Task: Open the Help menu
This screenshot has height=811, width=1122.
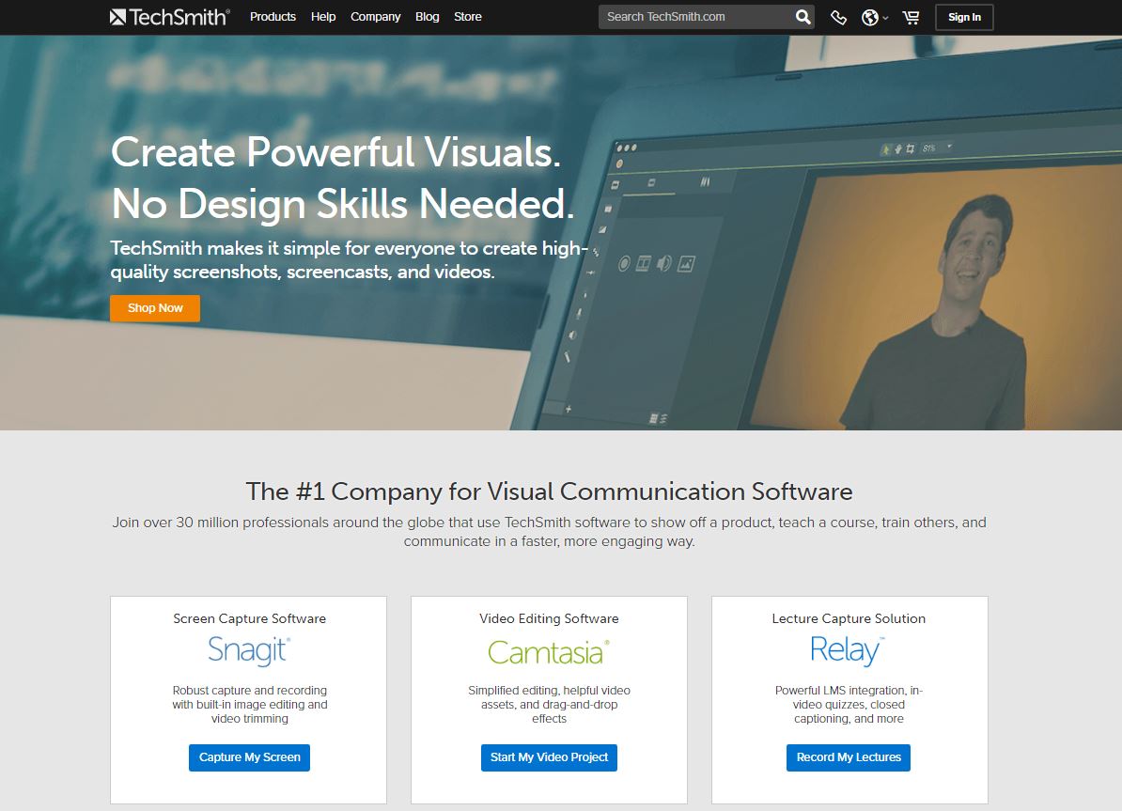Action: (322, 17)
